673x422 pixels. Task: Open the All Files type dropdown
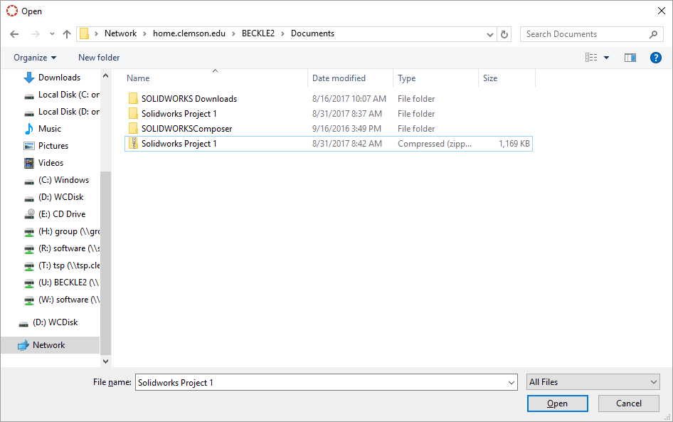593,382
